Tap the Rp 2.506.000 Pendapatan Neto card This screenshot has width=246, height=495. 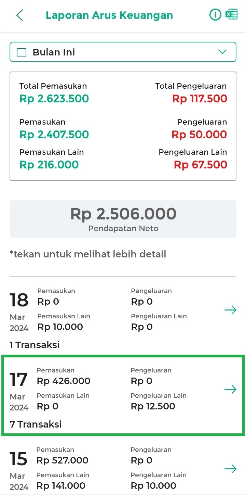123,219
